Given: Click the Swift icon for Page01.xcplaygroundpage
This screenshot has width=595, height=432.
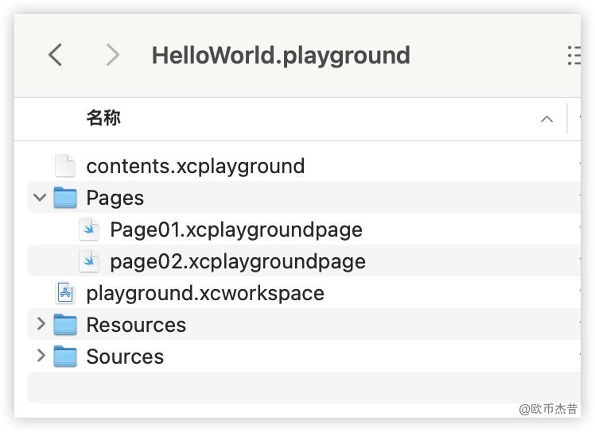Looking at the screenshot, I should 89,229.
